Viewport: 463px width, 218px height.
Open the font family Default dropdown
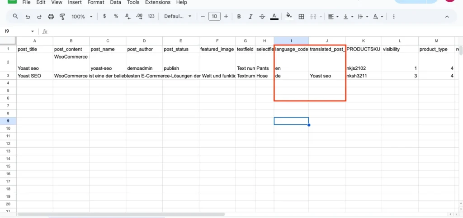tap(178, 17)
